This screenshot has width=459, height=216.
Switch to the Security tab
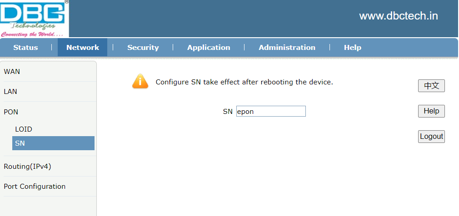tap(143, 48)
